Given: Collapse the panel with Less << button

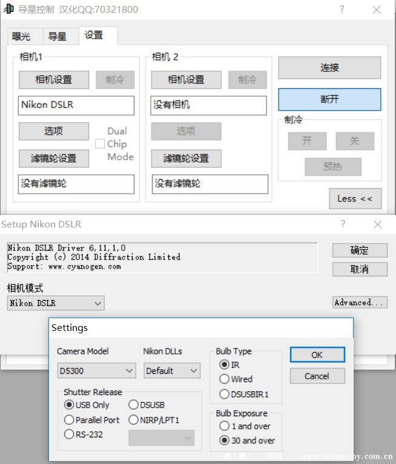Looking at the screenshot, I should coord(355,198).
